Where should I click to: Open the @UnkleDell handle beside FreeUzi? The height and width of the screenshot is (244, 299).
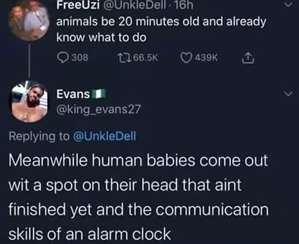tap(135, 6)
